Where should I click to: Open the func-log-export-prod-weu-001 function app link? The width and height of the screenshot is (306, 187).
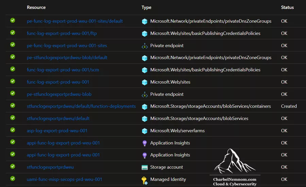click(x=58, y=82)
